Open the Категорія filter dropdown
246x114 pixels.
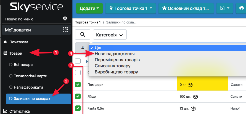(110, 35)
